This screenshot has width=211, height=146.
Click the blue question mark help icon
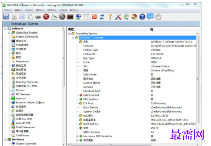point(142,17)
